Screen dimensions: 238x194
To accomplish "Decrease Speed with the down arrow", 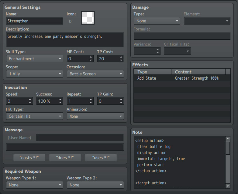I will tap(30, 103).
